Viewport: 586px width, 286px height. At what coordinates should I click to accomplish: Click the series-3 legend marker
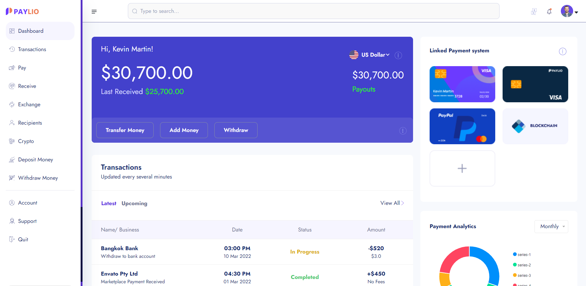pos(515,275)
